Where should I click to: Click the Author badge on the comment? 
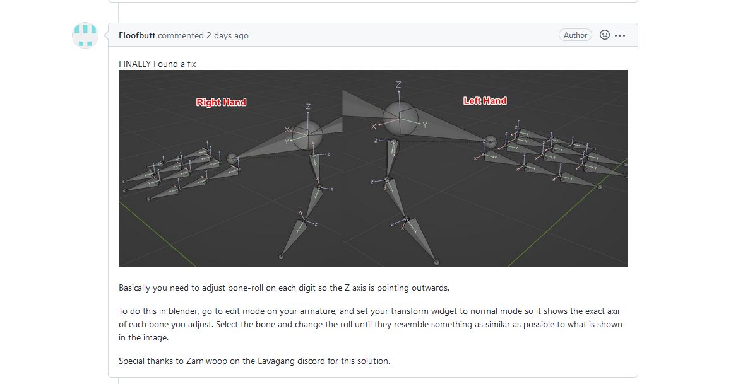point(575,35)
